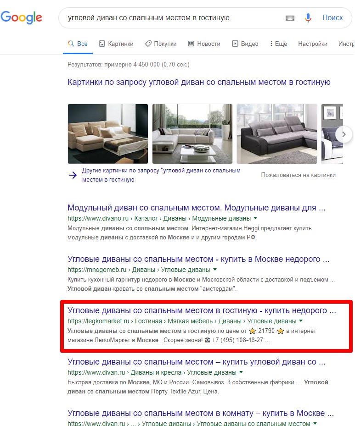Open Настройки search settings
This screenshot has height=426, width=355.
click(x=313, y=44)
